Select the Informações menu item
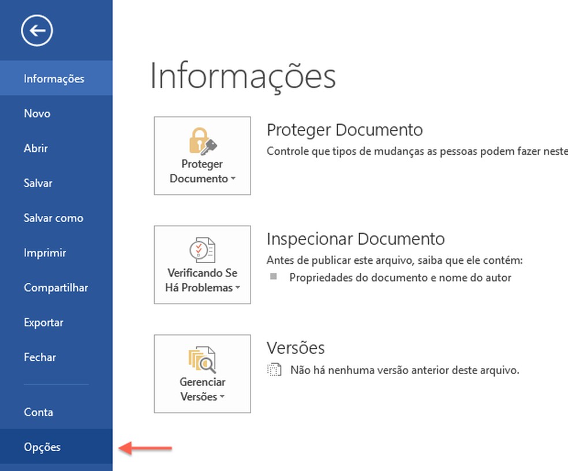The image size is (568, 471). [x=56, y=78]
